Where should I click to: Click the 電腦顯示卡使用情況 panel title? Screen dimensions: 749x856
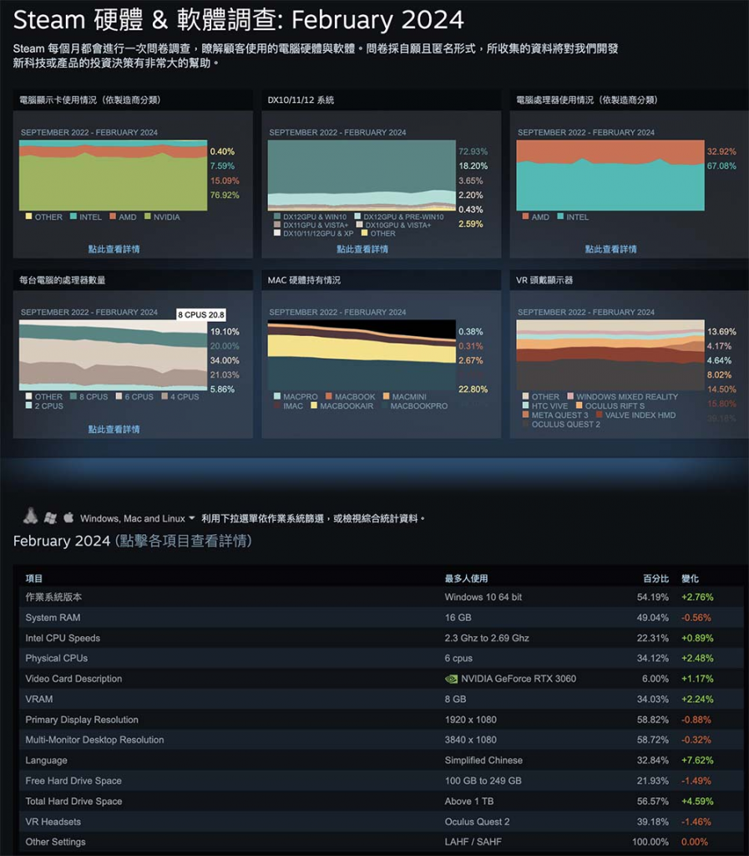90,100
